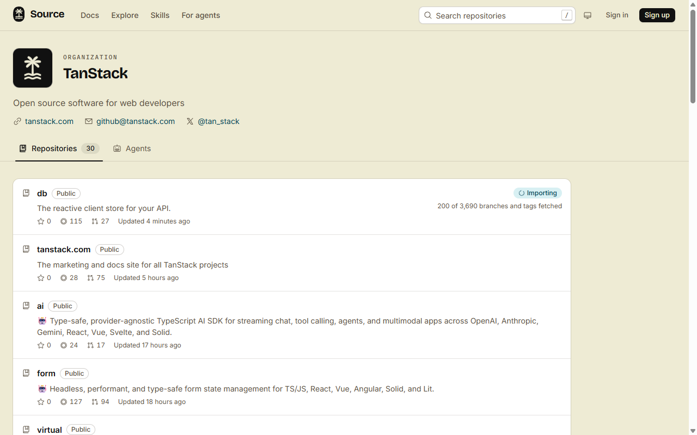Focus the Search repositories field
This screenshot has width=697, height=435.
tap(497, 15)
